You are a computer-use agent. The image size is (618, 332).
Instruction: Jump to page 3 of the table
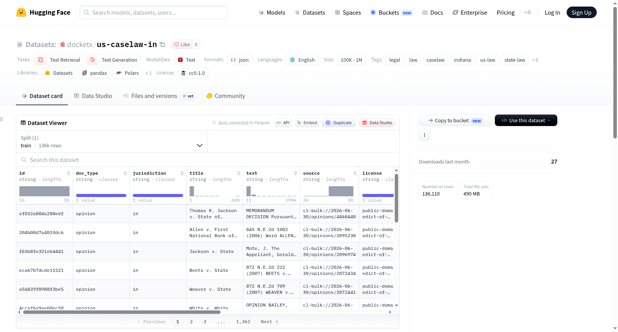click(205, 322)
